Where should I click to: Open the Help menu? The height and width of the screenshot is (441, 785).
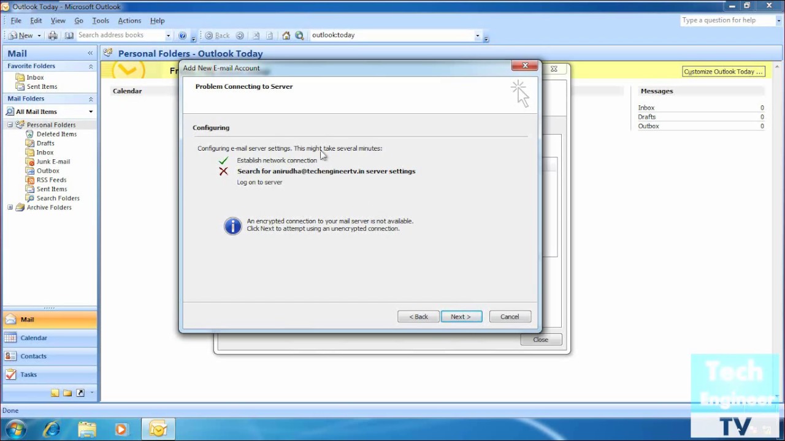tap(157, 21)
